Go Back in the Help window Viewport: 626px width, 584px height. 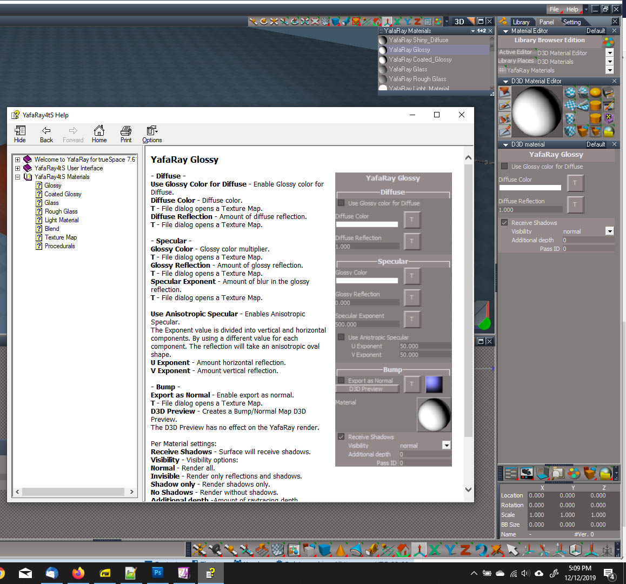pyautogui.click(x=46, y=134)
